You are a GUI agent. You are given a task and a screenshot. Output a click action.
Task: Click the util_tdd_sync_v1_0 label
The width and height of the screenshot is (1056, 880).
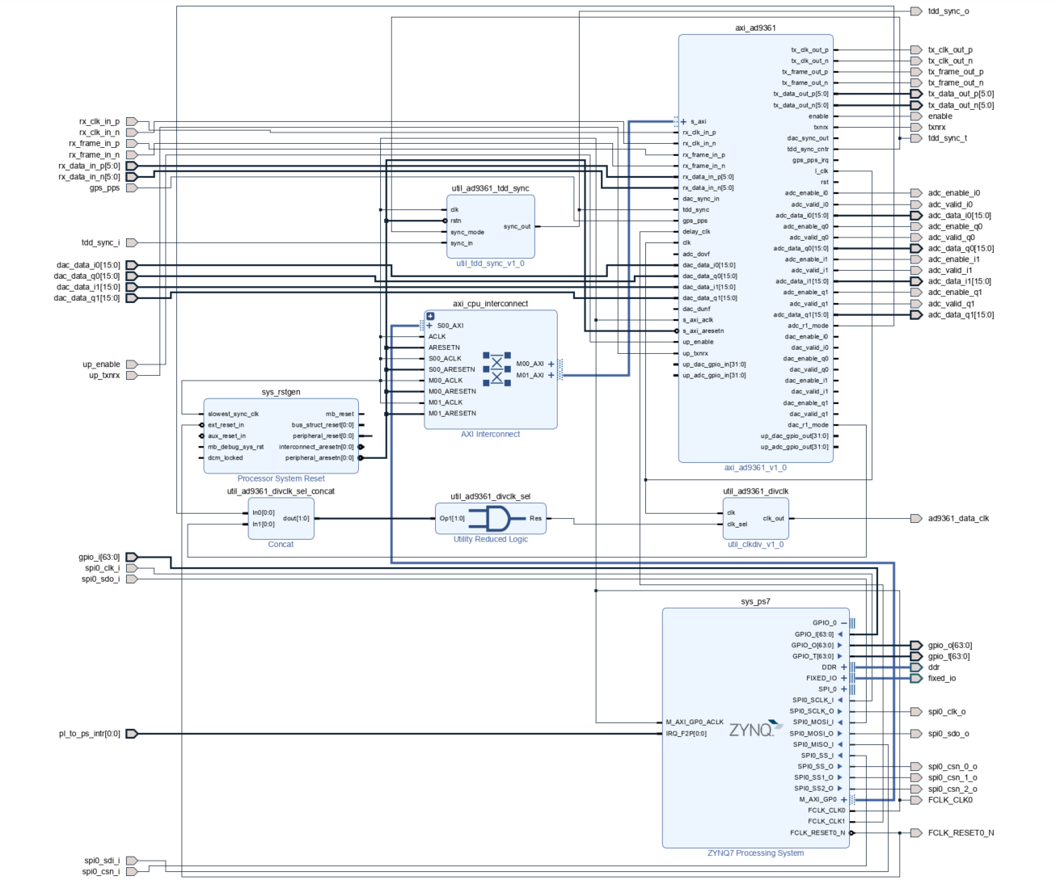click(491, 263)
